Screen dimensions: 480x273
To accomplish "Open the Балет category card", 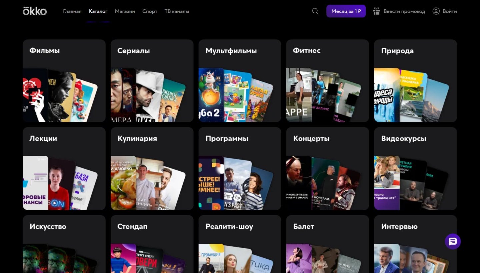I will click(x=328, y=244).
